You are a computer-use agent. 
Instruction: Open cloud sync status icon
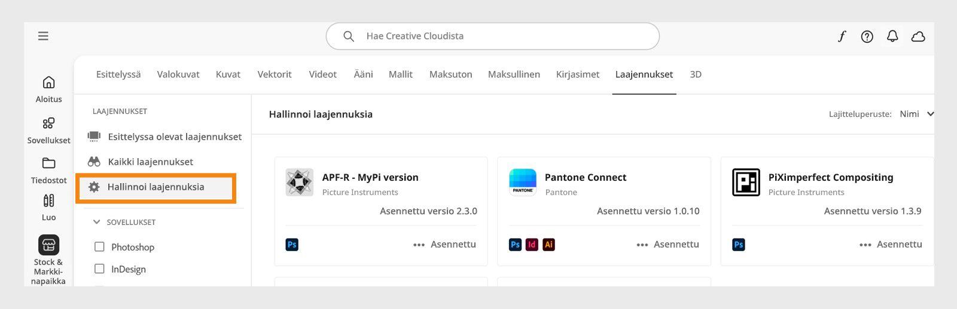(918, 37)
